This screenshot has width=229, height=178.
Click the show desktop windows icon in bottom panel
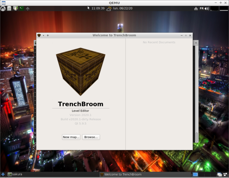point(219,174)
